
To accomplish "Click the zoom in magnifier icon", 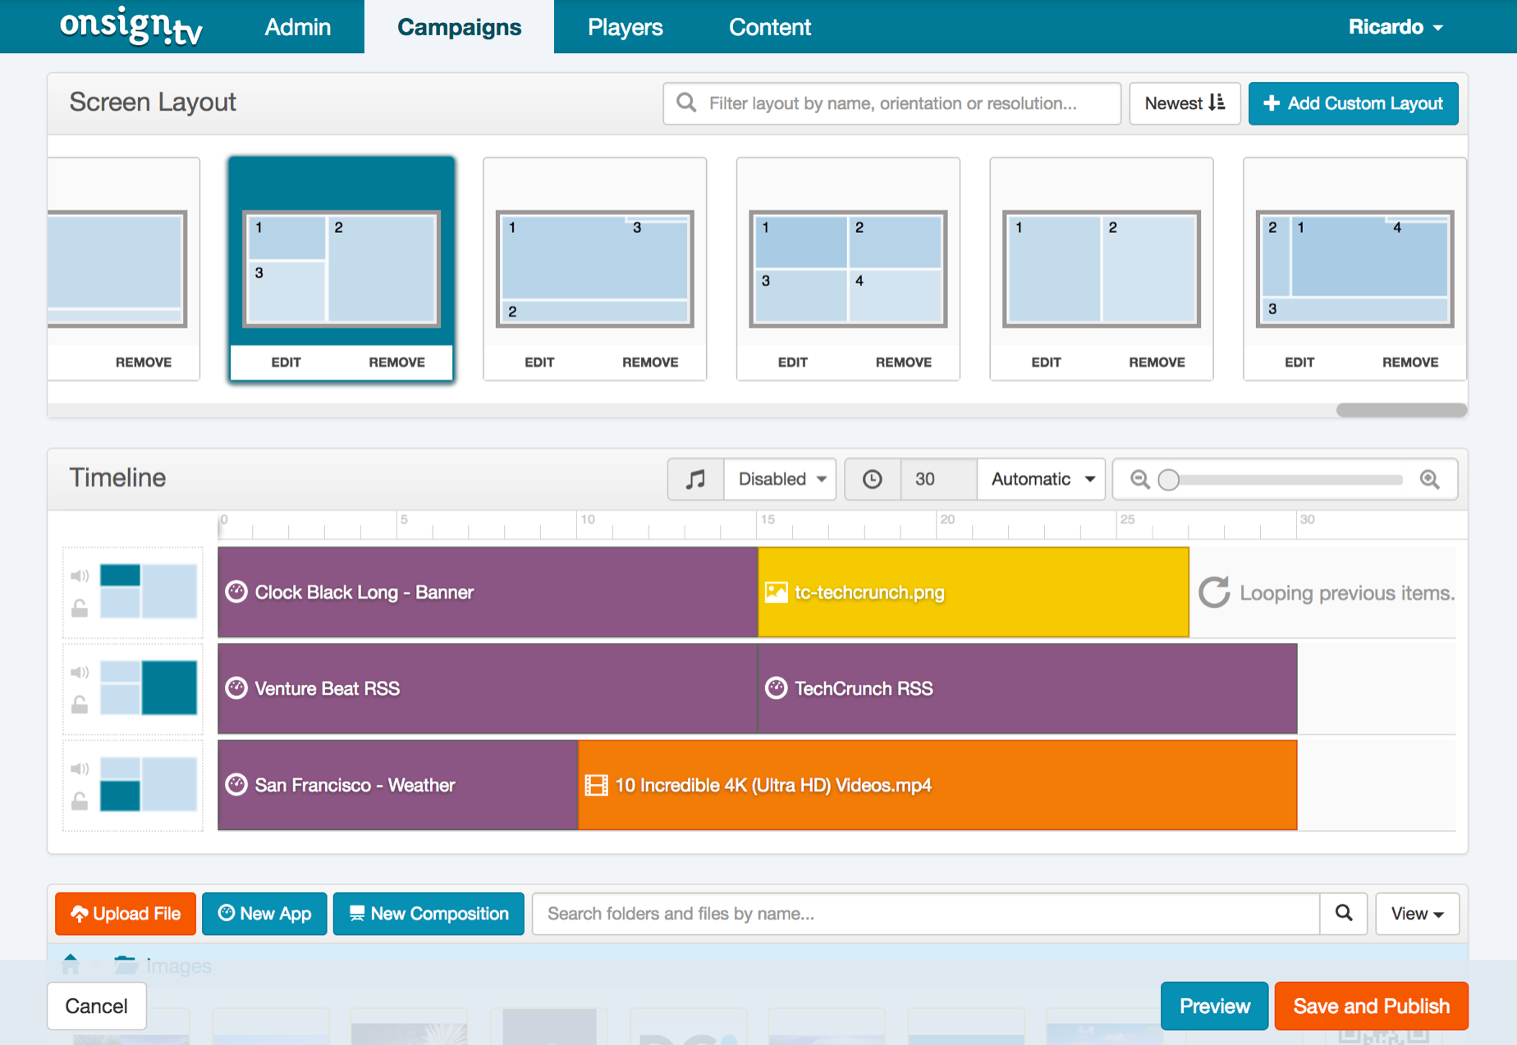I will pyautogui.click(x=1429, y=479).
